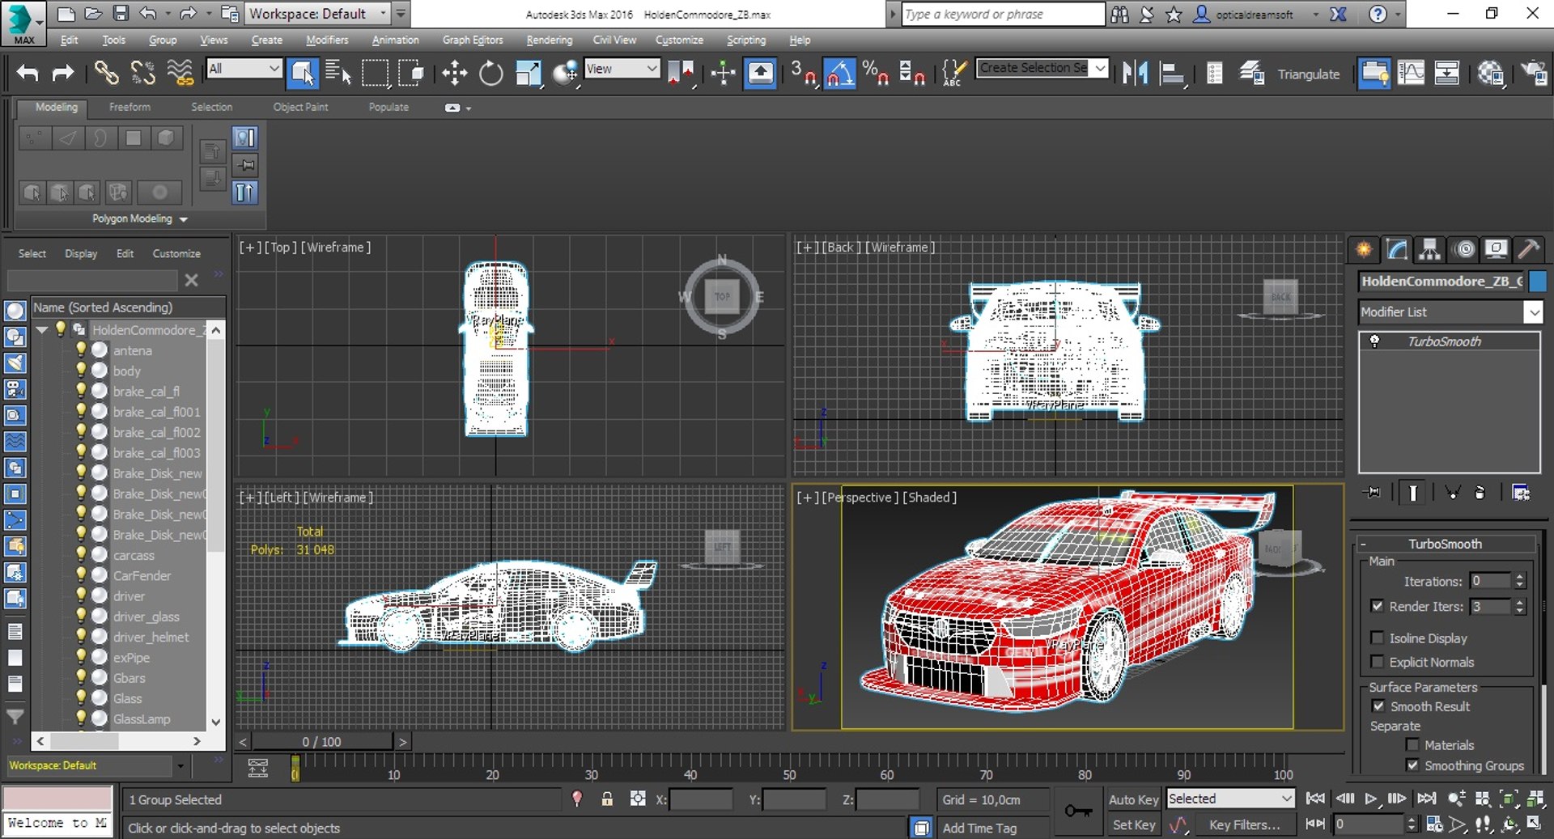Toggle visibility bulb for the body object
The width and height of the screenshot is (1554, 839).
[81, 371]
